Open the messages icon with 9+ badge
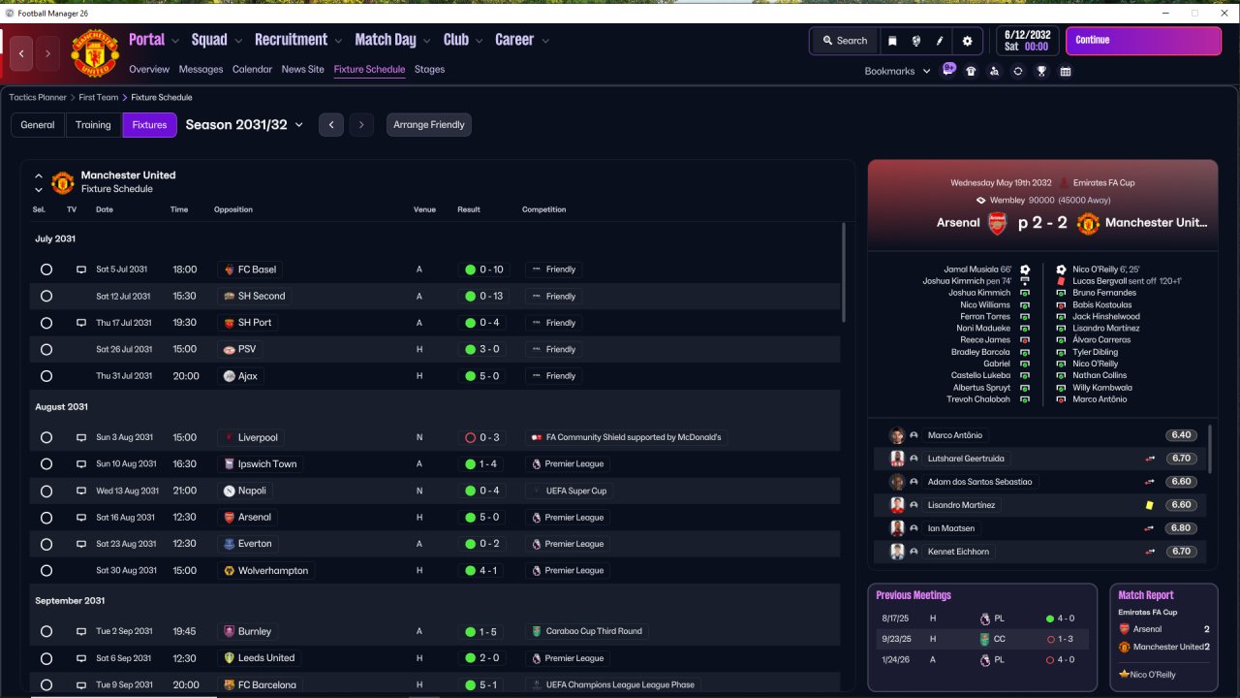1240x698 pixels. point(948,70)
